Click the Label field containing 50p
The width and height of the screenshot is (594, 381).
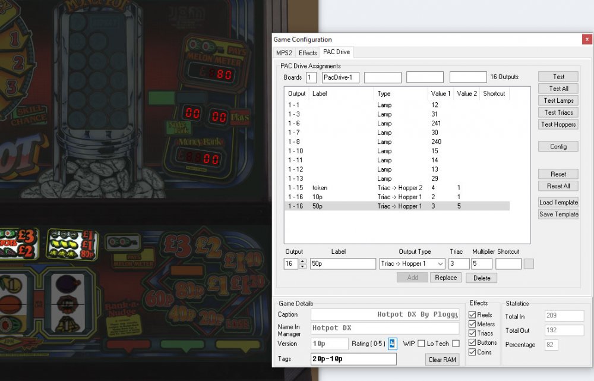point(343,263)
